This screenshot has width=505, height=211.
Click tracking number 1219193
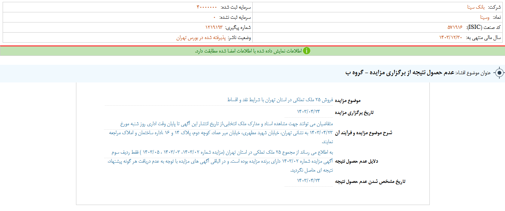(x=214, y=27)
